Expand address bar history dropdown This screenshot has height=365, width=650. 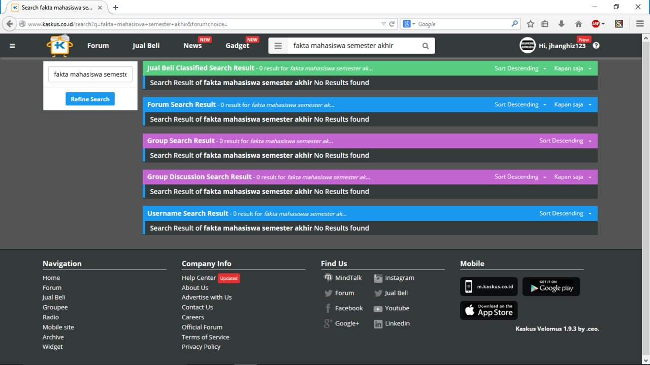tap(383, 24)
